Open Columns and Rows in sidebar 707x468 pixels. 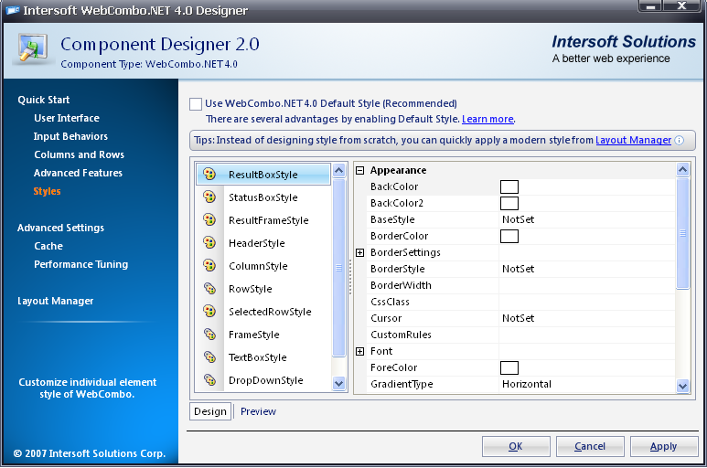[x=79, y=154]
